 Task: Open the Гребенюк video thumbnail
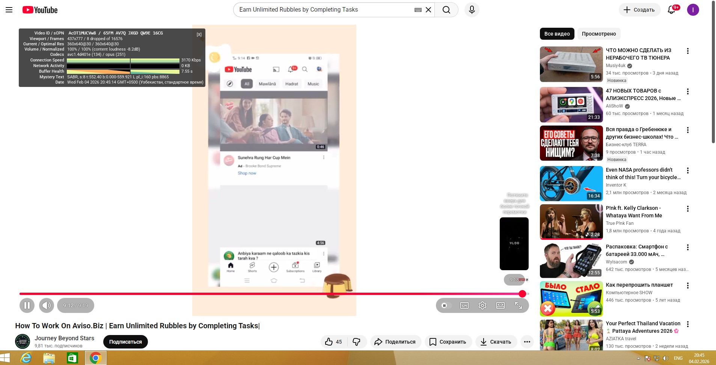coord(571,143)
